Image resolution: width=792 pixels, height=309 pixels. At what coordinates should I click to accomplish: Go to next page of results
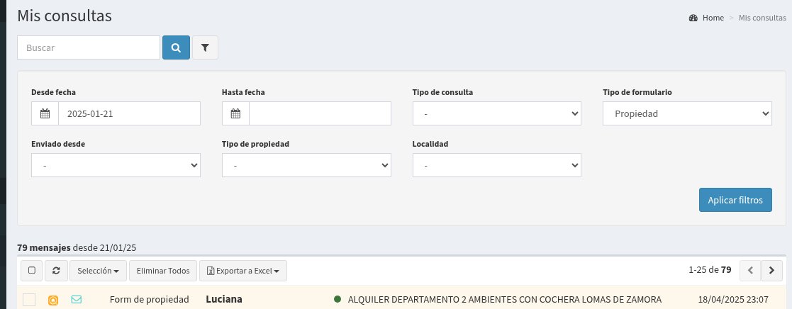click(771, 271)
